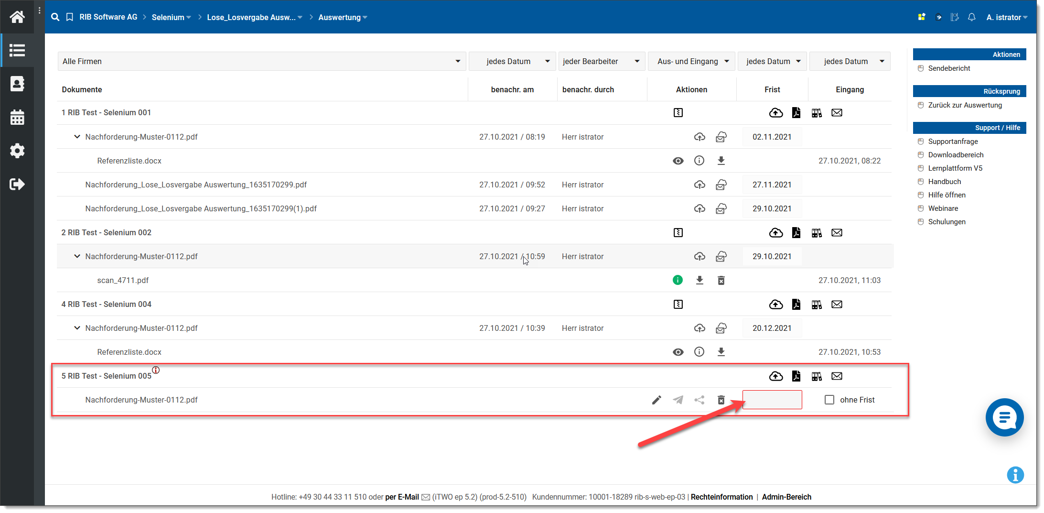Click 'per E-Mail' link in footer
The image size is (1044, 513).
pyautogui.click(x=402, y=497)
